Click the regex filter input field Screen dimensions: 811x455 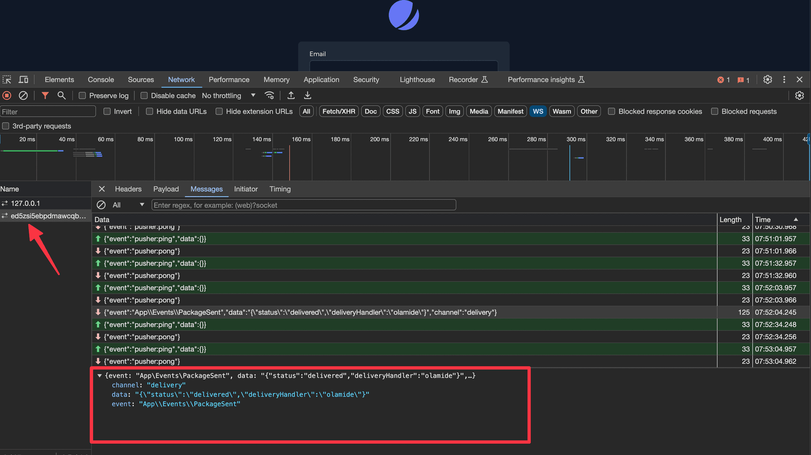click(x=303, y=205)
